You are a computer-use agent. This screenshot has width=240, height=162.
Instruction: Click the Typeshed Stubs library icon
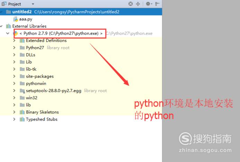click(22, 119)
